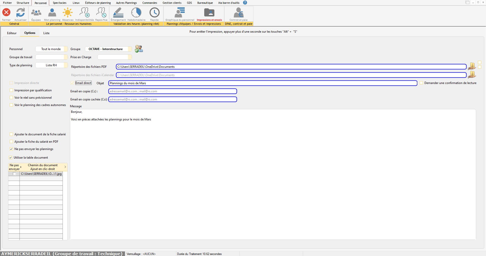
Task: Open the Hebdomadaire weekly planning icon
Action: click(x=136, y=12)
